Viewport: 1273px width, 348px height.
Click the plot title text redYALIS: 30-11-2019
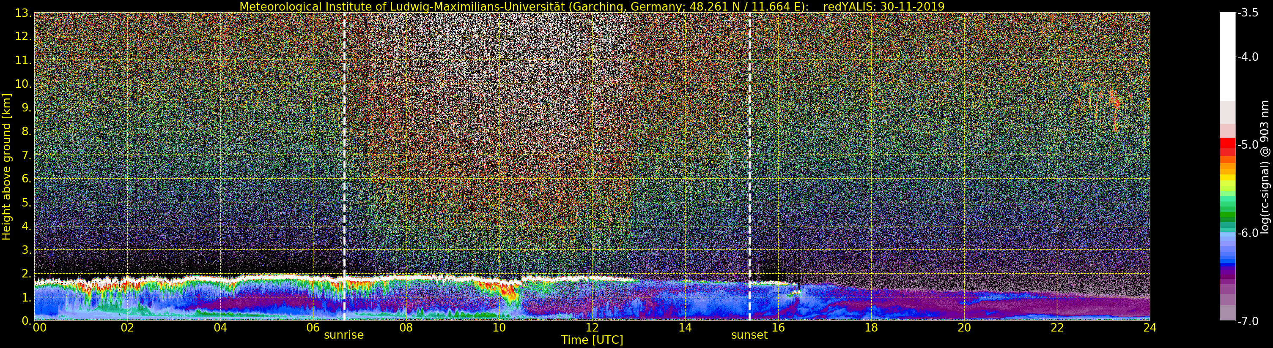coord(883,6)
